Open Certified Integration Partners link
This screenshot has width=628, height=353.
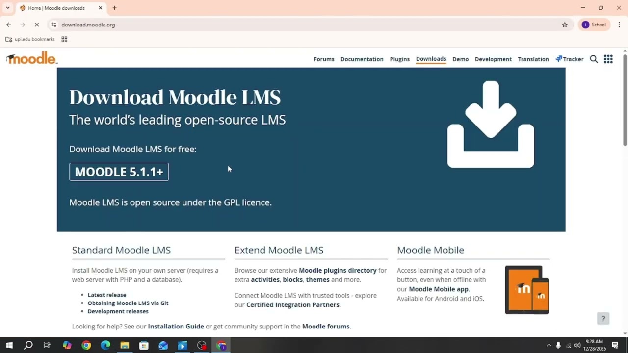[293, 304]
